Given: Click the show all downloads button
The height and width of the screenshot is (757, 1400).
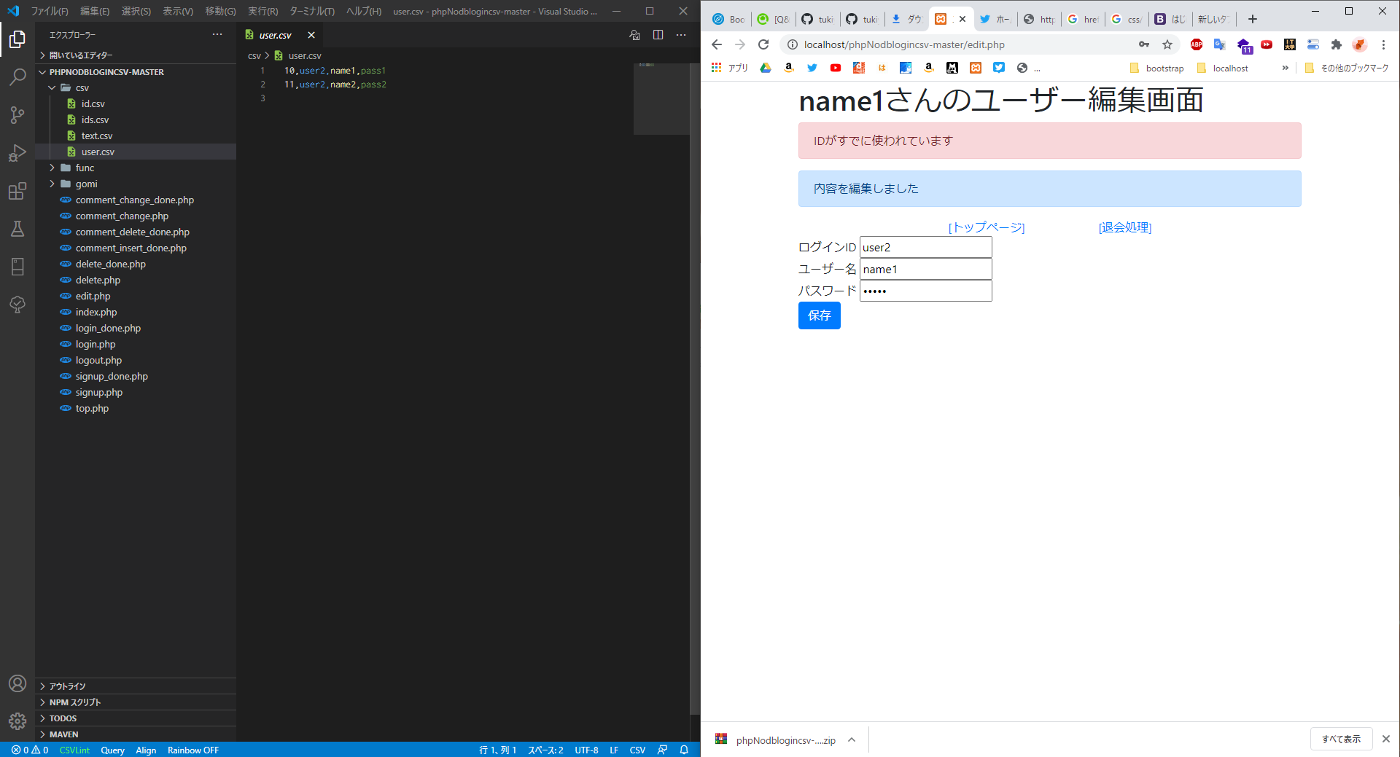Looking at the screenshot, I should tap(1342, 739).
